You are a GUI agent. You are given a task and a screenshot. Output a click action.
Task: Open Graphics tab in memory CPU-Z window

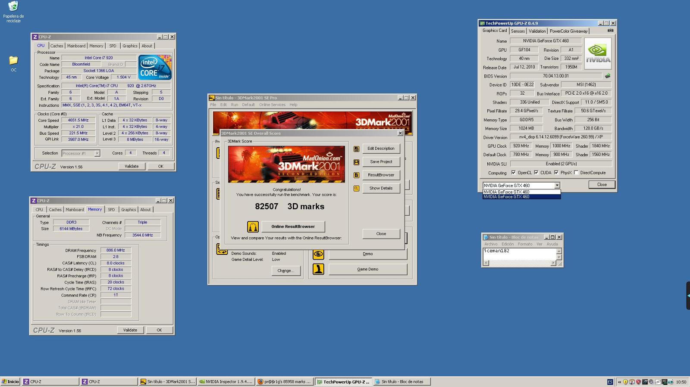coord(129,210)
